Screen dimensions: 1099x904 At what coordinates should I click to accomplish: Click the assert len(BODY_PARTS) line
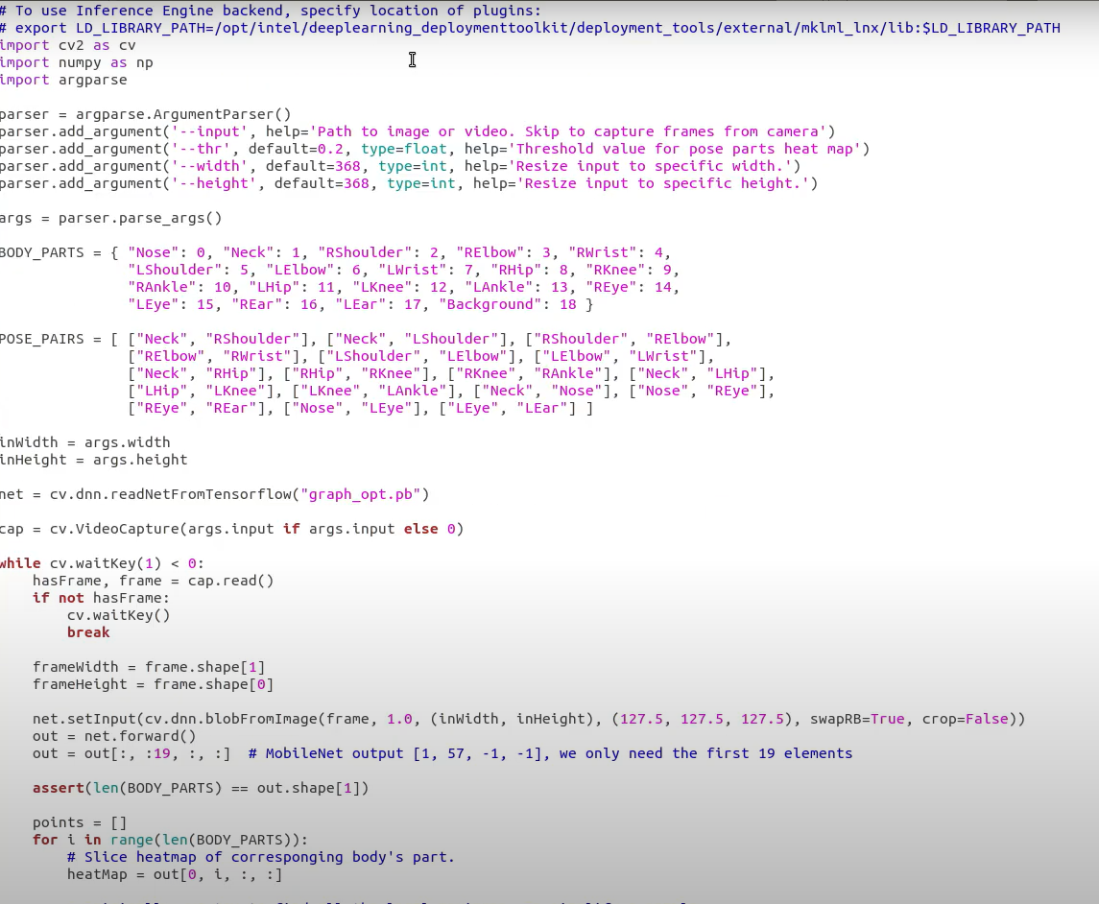point(201,789)
